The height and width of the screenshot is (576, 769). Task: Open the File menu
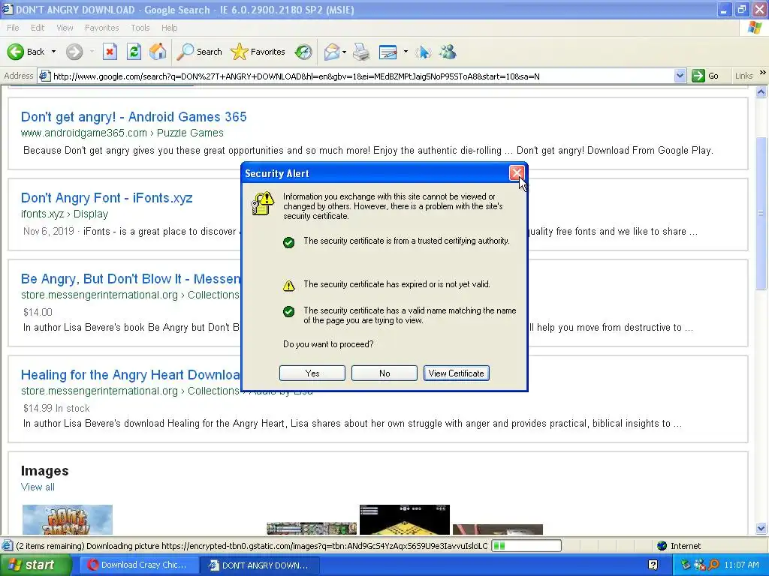13,28
